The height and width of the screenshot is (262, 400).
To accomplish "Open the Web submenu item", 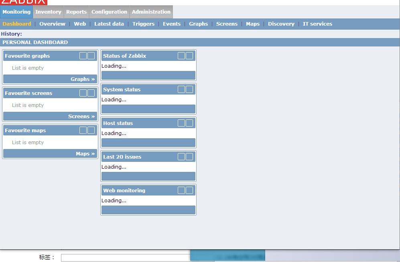I will click(x=80, y=24).
